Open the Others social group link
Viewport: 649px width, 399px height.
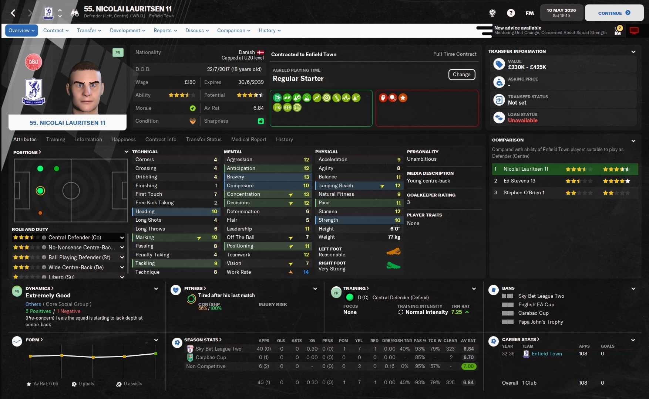(x=33, y=304)
